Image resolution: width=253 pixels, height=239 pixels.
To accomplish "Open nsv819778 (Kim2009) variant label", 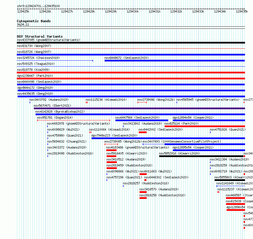I will (33, 70).
